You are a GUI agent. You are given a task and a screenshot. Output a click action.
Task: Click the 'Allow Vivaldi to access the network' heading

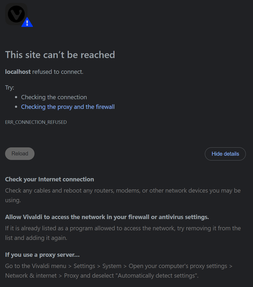[x=107, y=217]
